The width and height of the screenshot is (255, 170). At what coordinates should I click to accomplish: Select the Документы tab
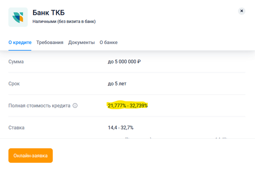pyautogui.click(x=82, y=42)
